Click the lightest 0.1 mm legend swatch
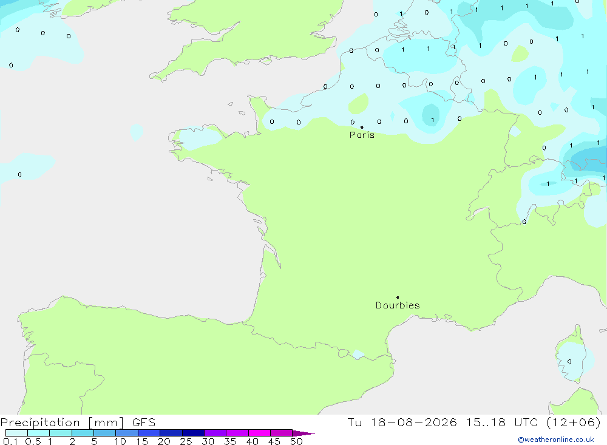The image size is (607, 445). click(16, 433)
